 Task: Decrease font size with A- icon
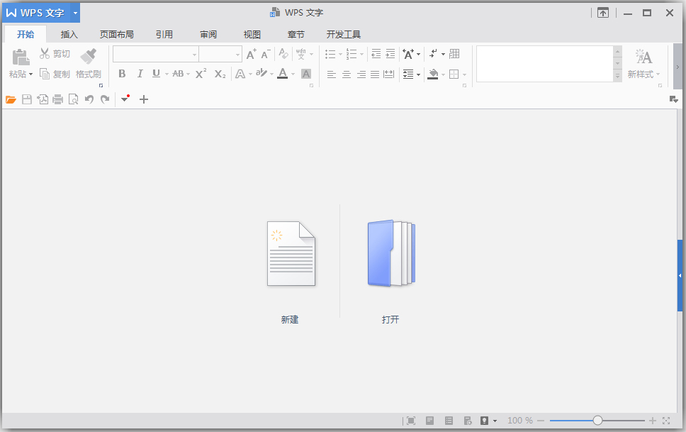pyautogui.click(x=266, y=54)
